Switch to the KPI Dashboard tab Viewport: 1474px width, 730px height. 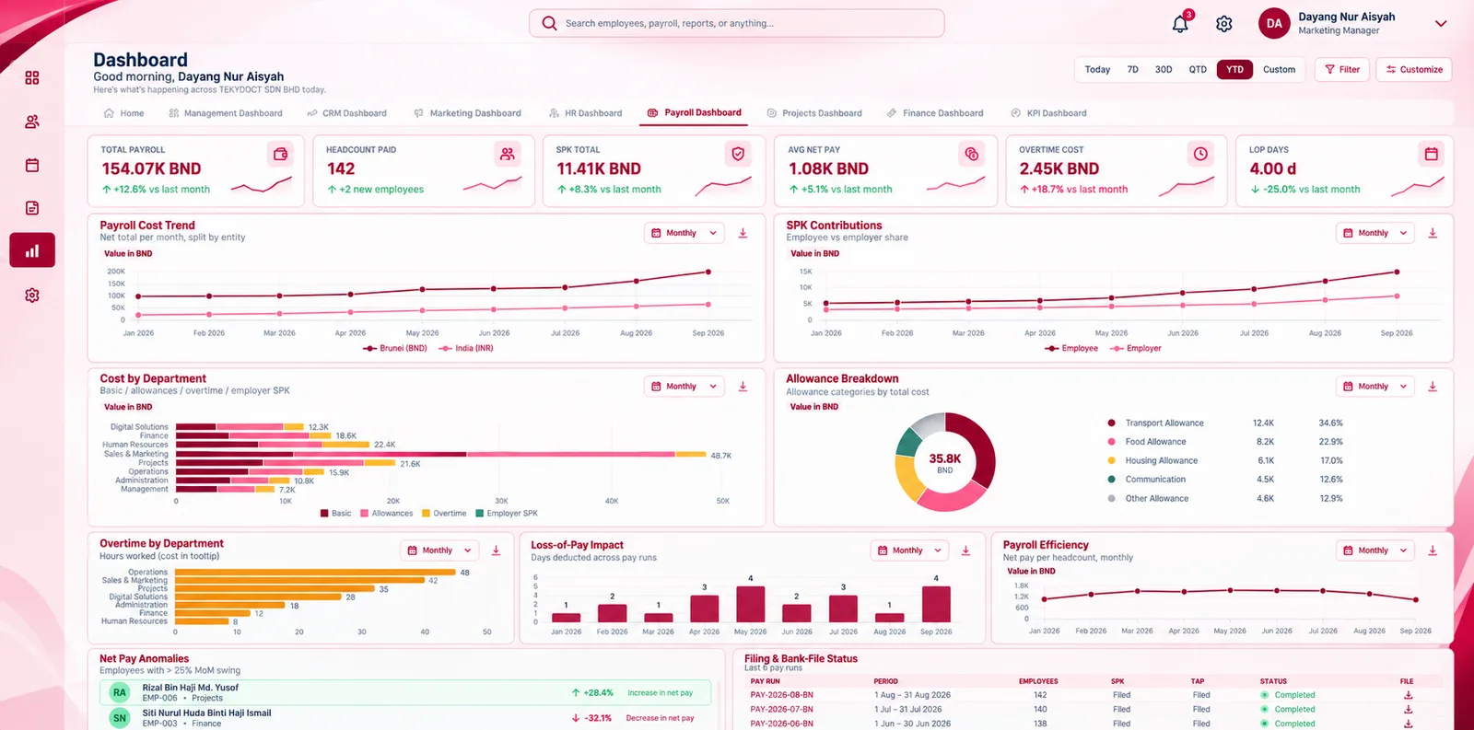pyautogui.click(x=1048, y=113)
